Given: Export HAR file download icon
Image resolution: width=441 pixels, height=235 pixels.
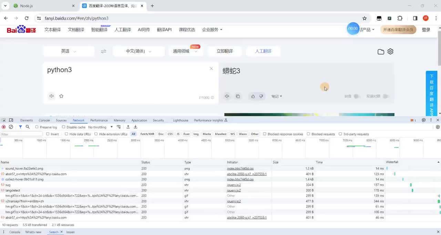Looking at the screenshot, I should pos(135,127).
